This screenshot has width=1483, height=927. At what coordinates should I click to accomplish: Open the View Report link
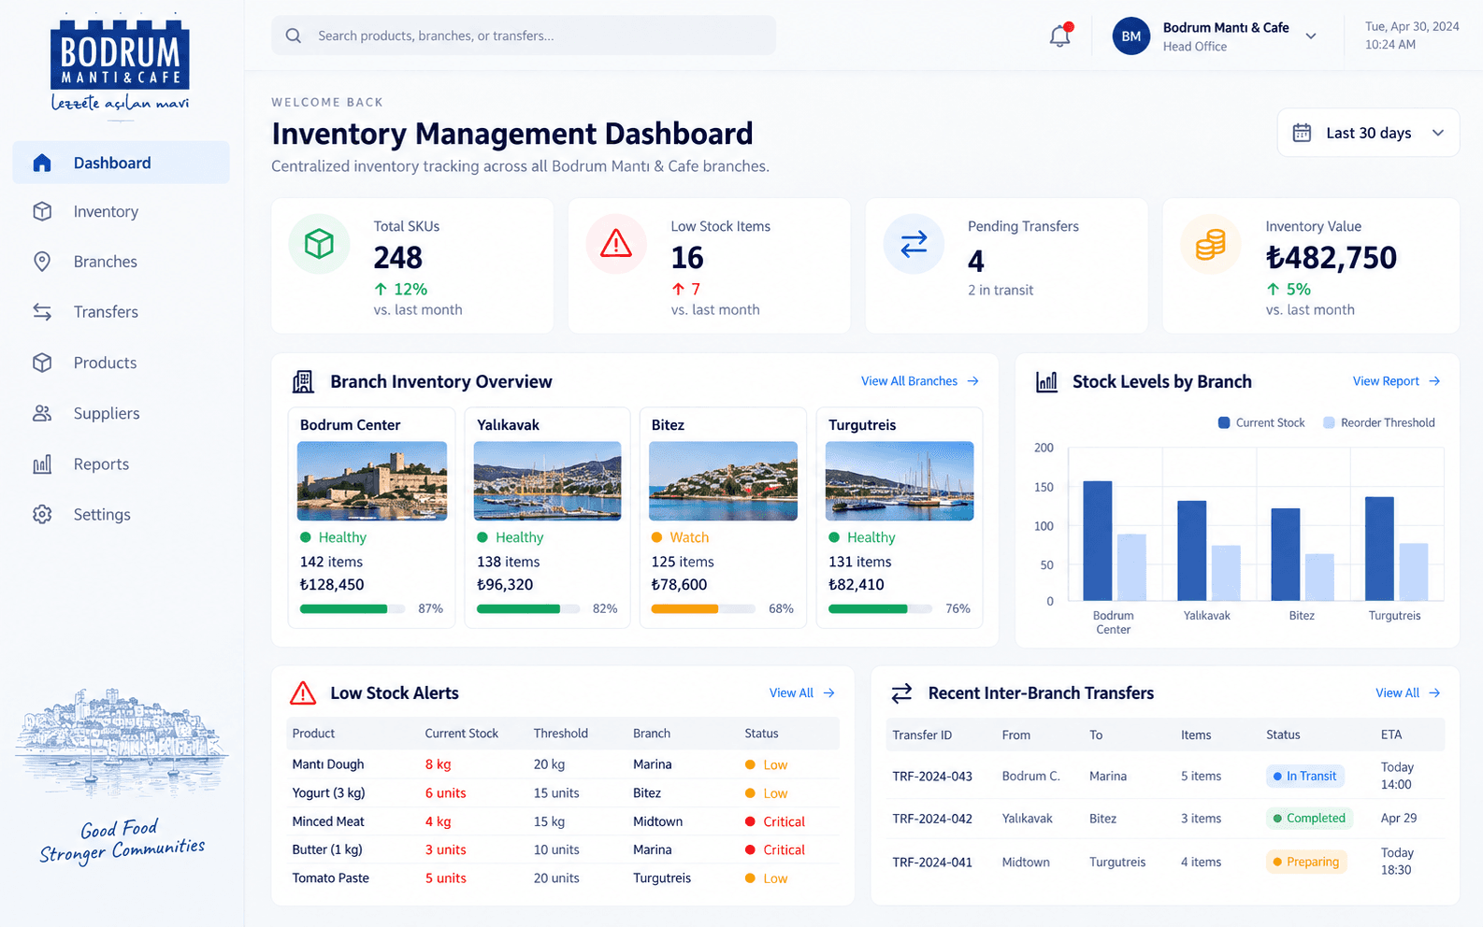(x=1396, y=381)
